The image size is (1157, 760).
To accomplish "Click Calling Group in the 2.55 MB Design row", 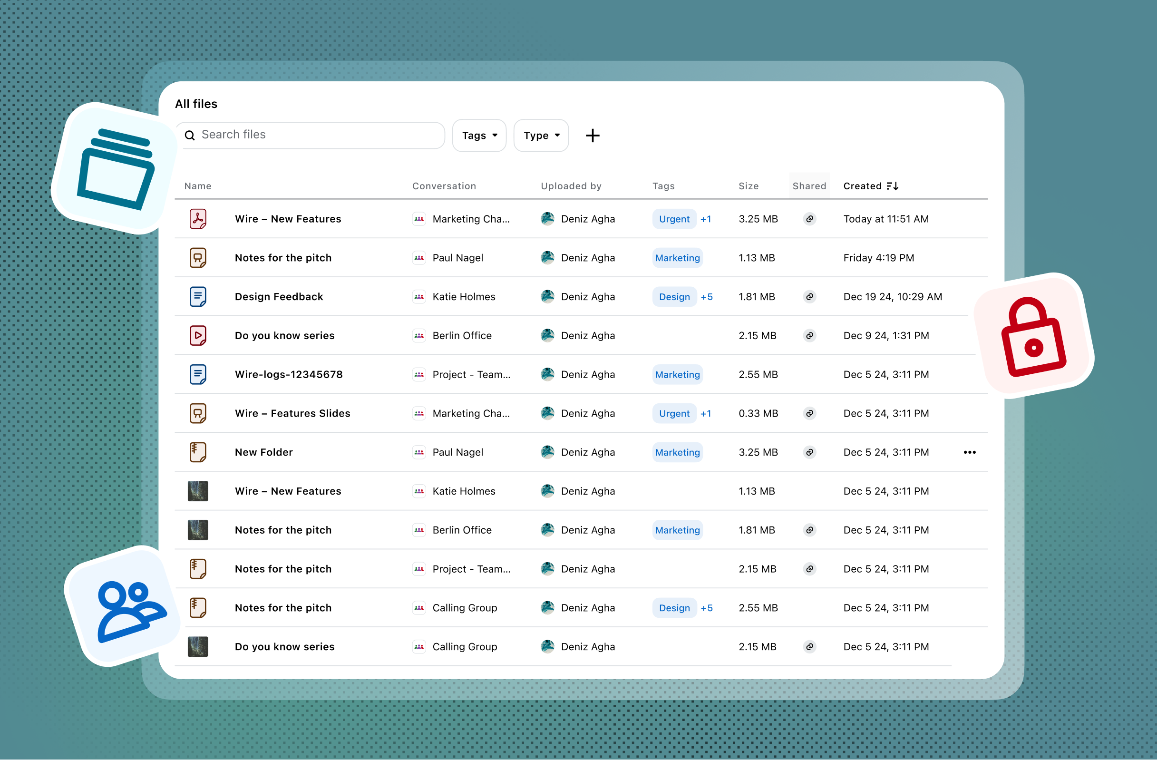I will pyautogui.click(x=465, y=608).
